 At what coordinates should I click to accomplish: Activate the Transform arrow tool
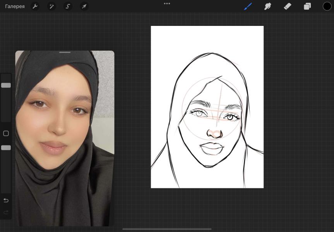coord(84,7)
